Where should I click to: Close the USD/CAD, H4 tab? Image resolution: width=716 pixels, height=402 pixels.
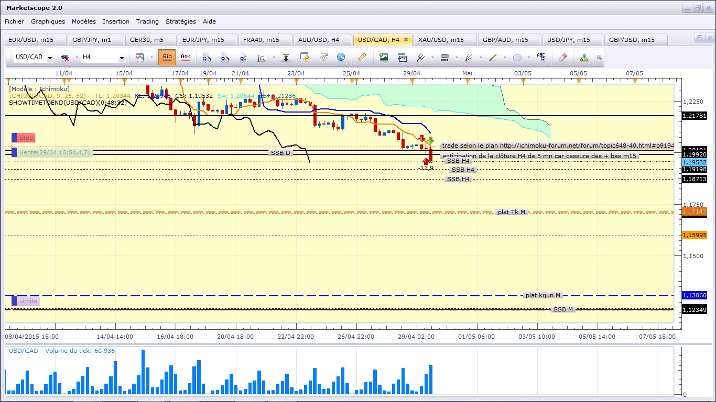(406, 40)
